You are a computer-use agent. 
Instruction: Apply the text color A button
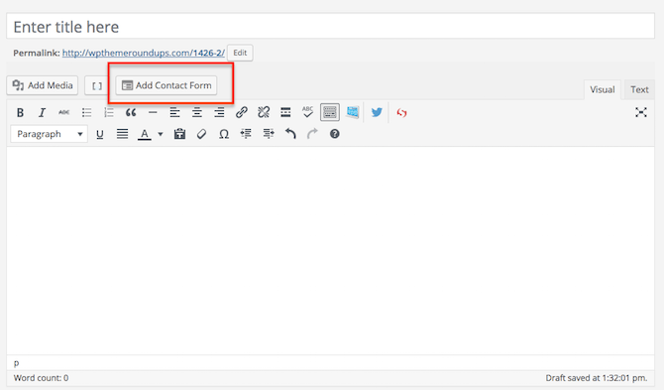point(145,134)
